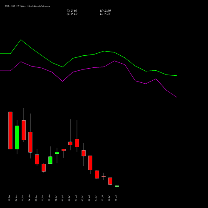
Task: Click the open price value O: 2.10
Action: click(72, 14)
